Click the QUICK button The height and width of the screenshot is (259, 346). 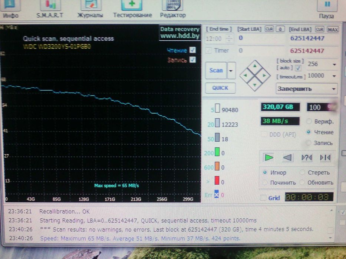pyautogui.click(x=220, y=88)
